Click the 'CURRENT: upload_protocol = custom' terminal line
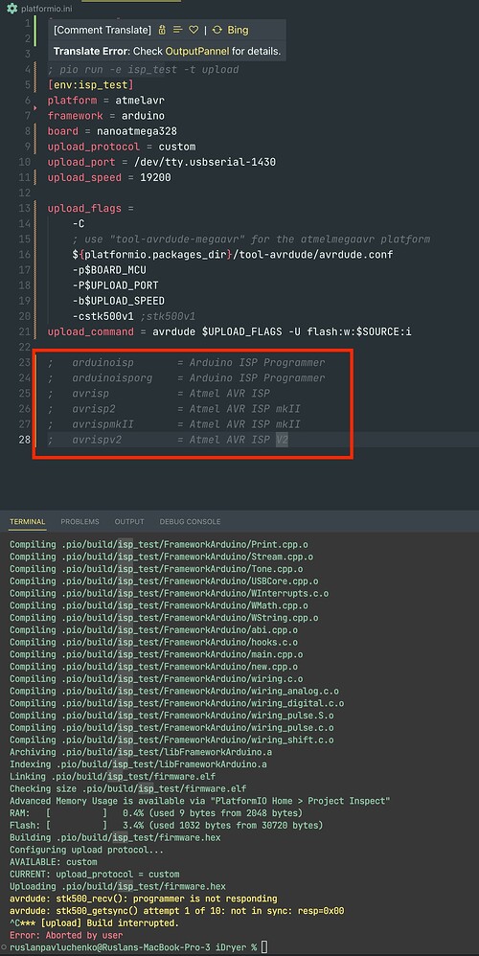Screen dimensions: 479x956 coord(95,875)
